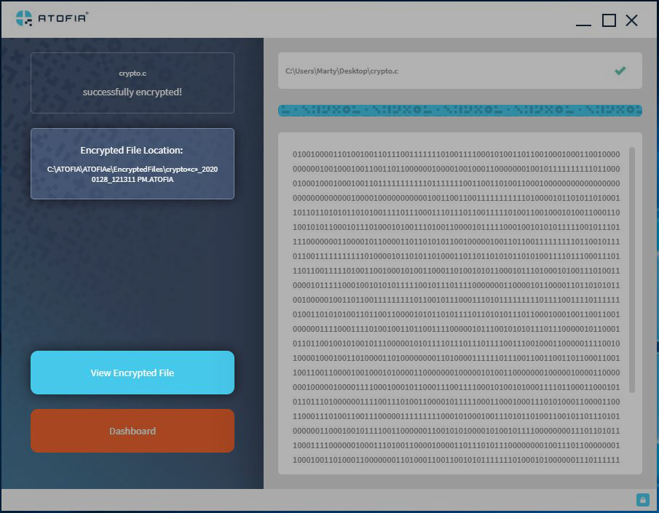Maximize the ATOFIA window
The image size is (659, 513).
pyautogui.click(x=609, y=20)
